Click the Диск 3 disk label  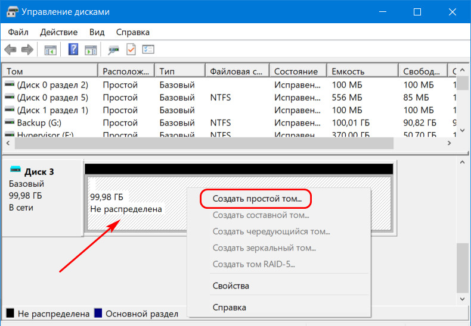point(39,172)
